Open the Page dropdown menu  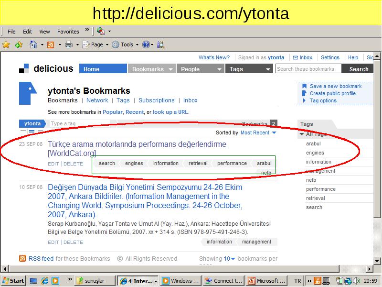[x=95, y=44]
